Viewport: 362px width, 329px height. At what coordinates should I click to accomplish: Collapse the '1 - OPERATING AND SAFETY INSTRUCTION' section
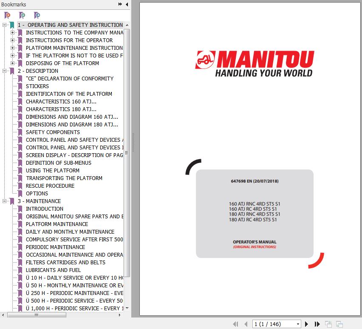coord(4,25)
